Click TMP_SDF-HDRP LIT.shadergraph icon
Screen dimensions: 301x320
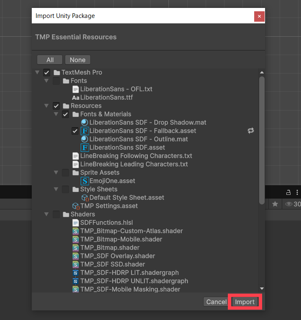(x=75, y=273)
